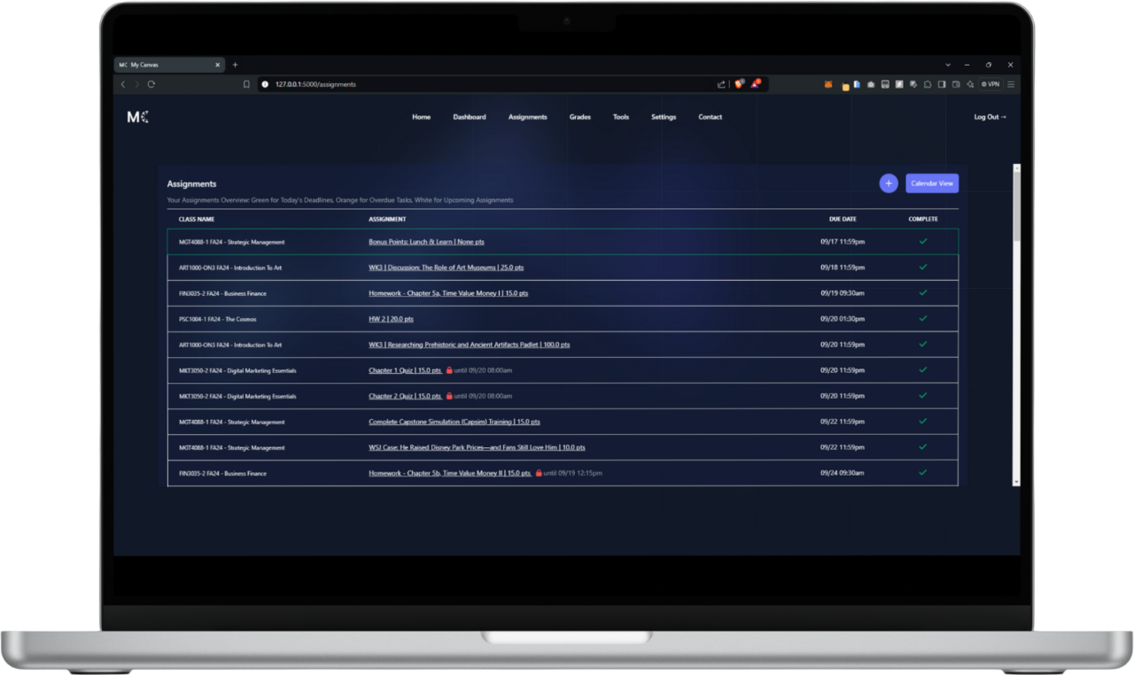1134x675 pixels.
Task: Open the tab search chevron
Action: coord(948,65)
